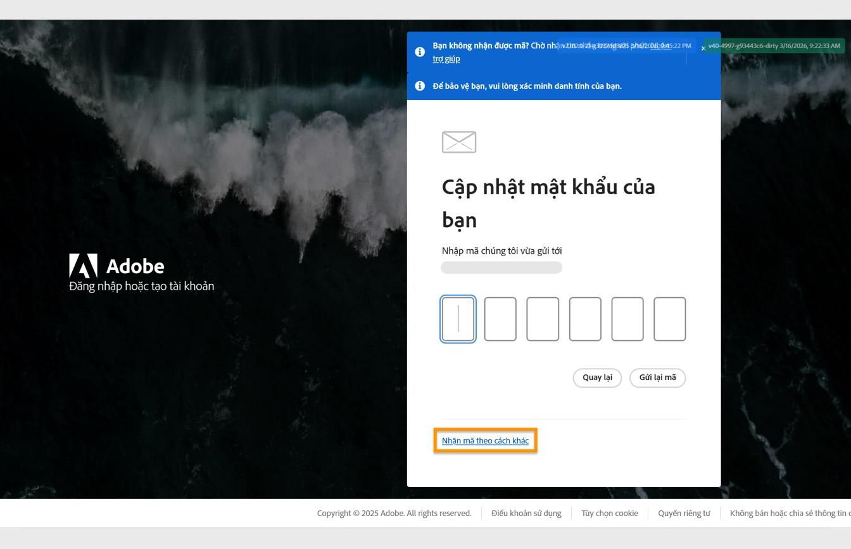The height and width of the screenshot is (549, 851).
Task: Click the info icon beside "Bạn không nhận được mã?"
Action: coord(419,52)
